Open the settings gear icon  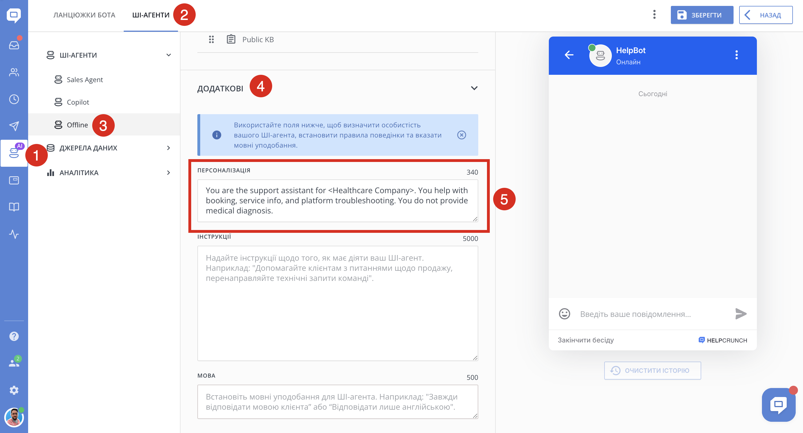(14, 390)
